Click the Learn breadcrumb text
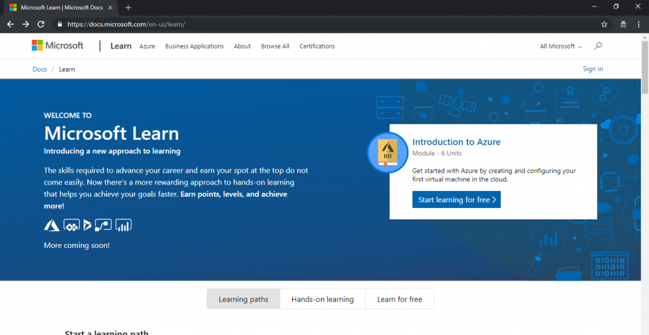649x335 pixels. click(x=67, y=70)
